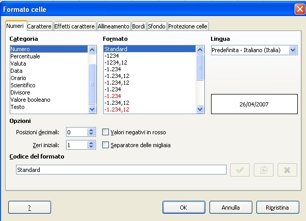Click Formato list scroll down arrow
Screen dimensions: 306x221
200,109
